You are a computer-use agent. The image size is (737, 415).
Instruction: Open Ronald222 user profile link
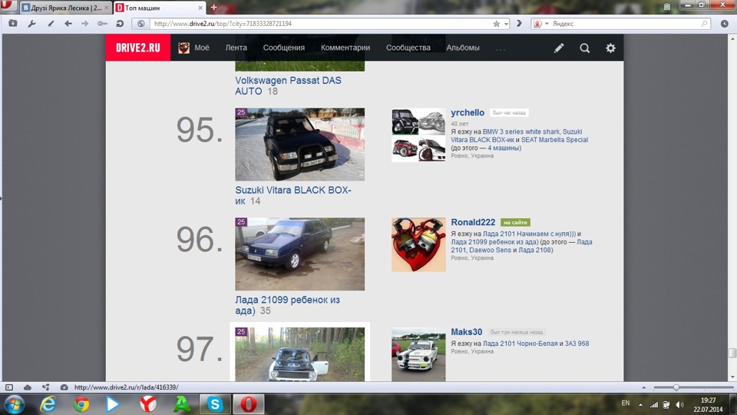(474, 222)
